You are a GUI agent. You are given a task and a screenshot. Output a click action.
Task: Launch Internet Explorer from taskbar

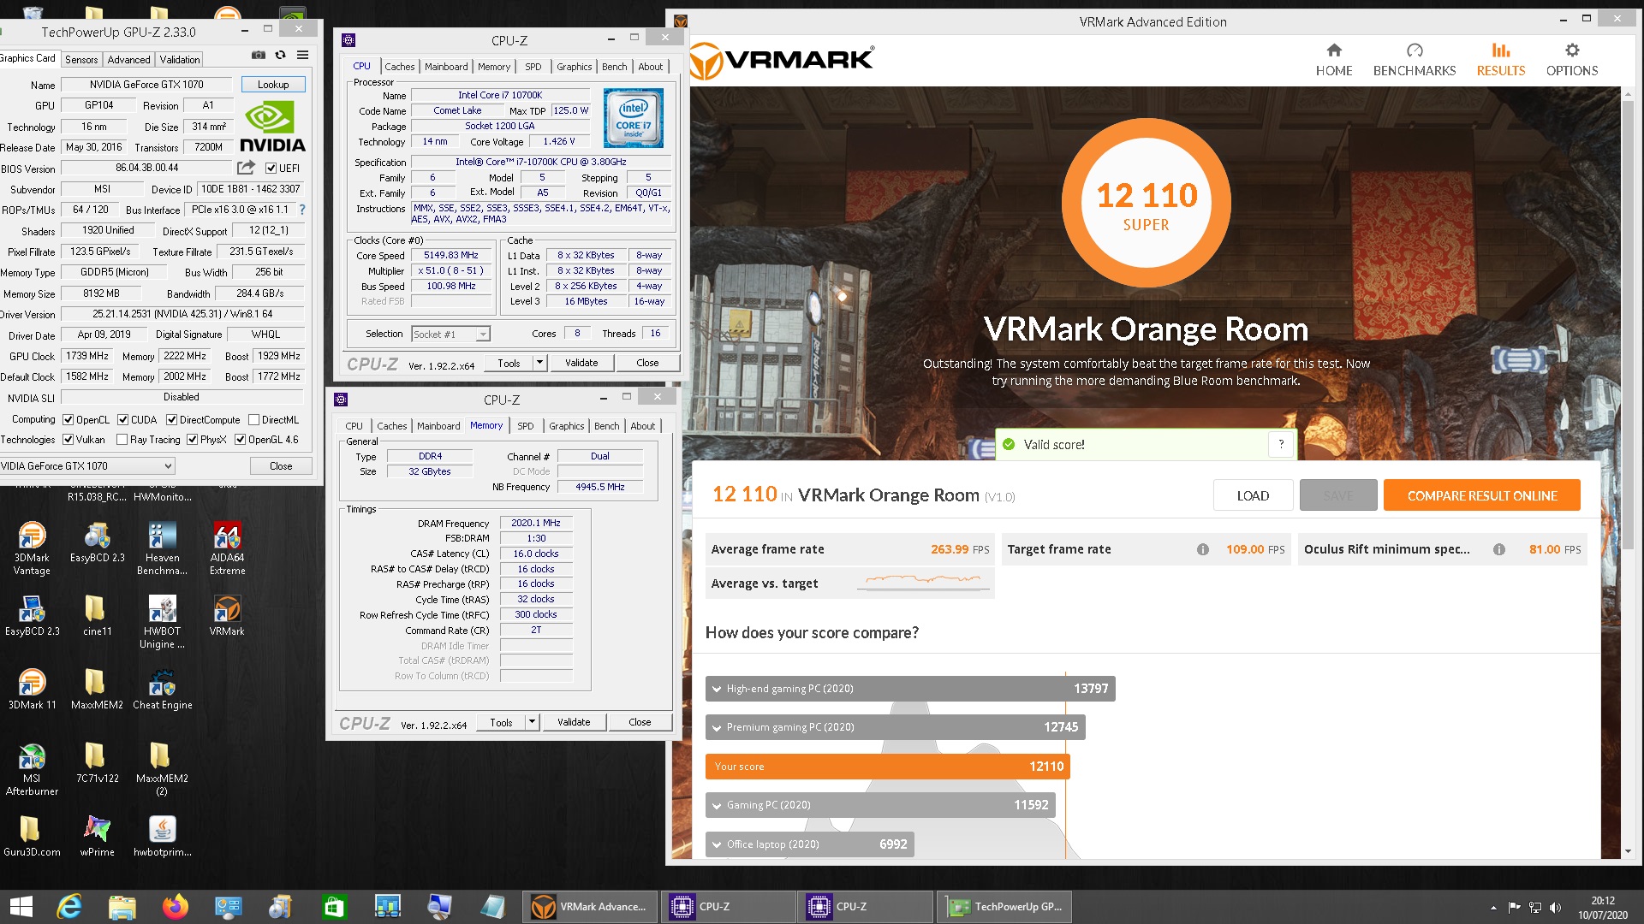(69, 907)
